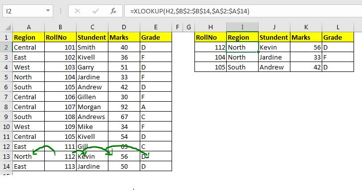362x190 pixels.
Task: Click the Enter checkmark icon in formula bar
Action: click(x=95, y=11)
